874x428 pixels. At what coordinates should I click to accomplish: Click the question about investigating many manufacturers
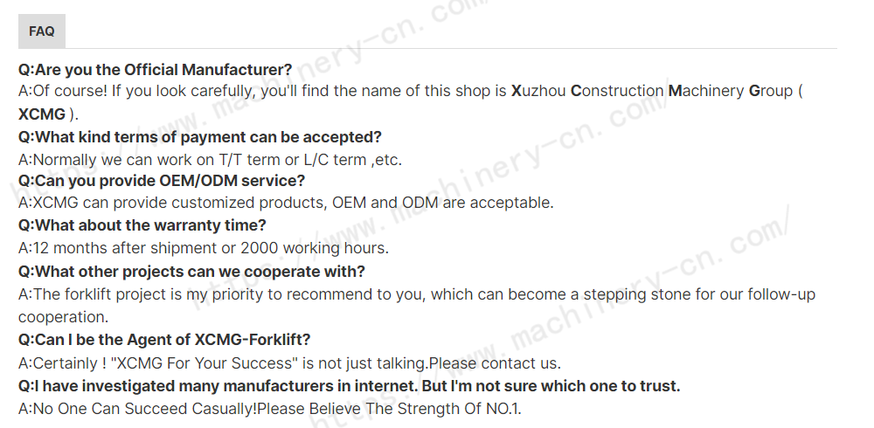(350, 386)
